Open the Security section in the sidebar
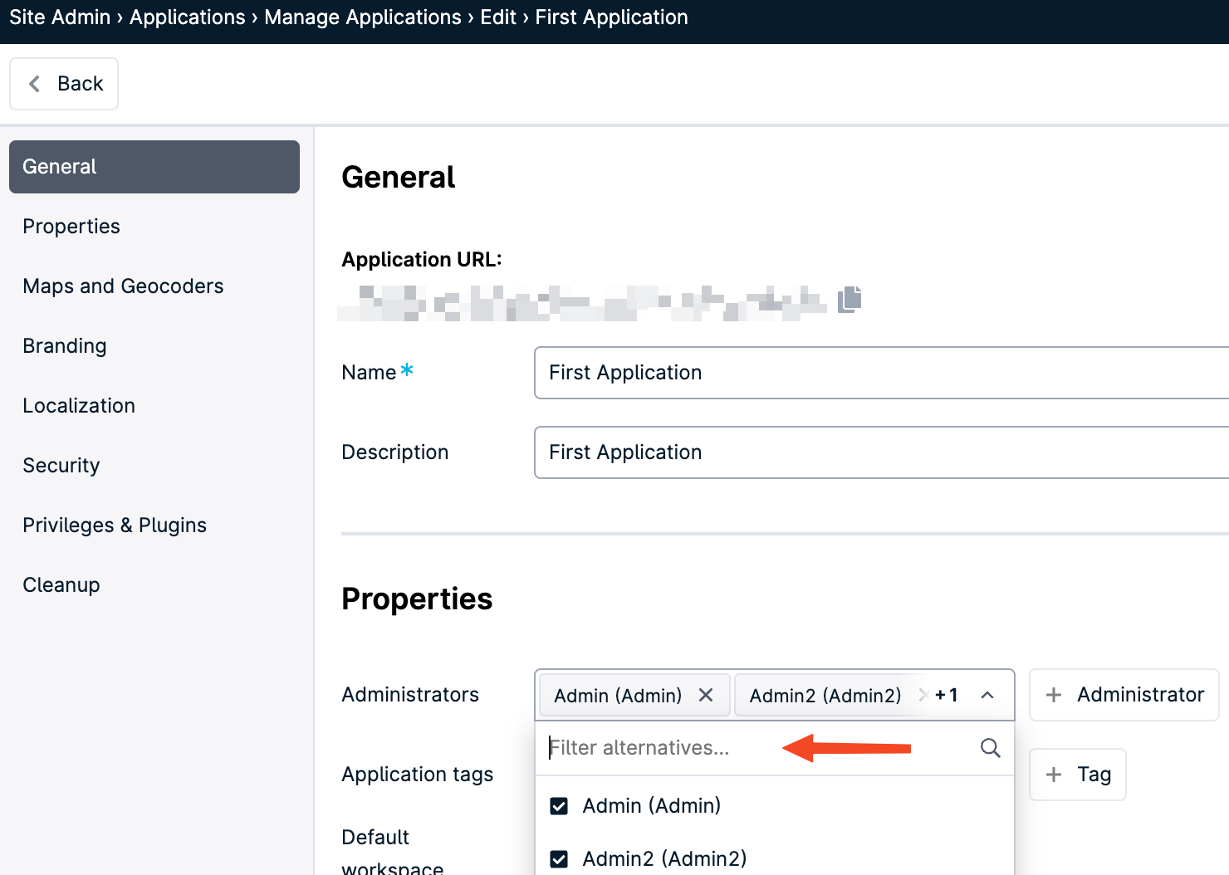This screenshot has width=1229, height=875. point(61,465)
